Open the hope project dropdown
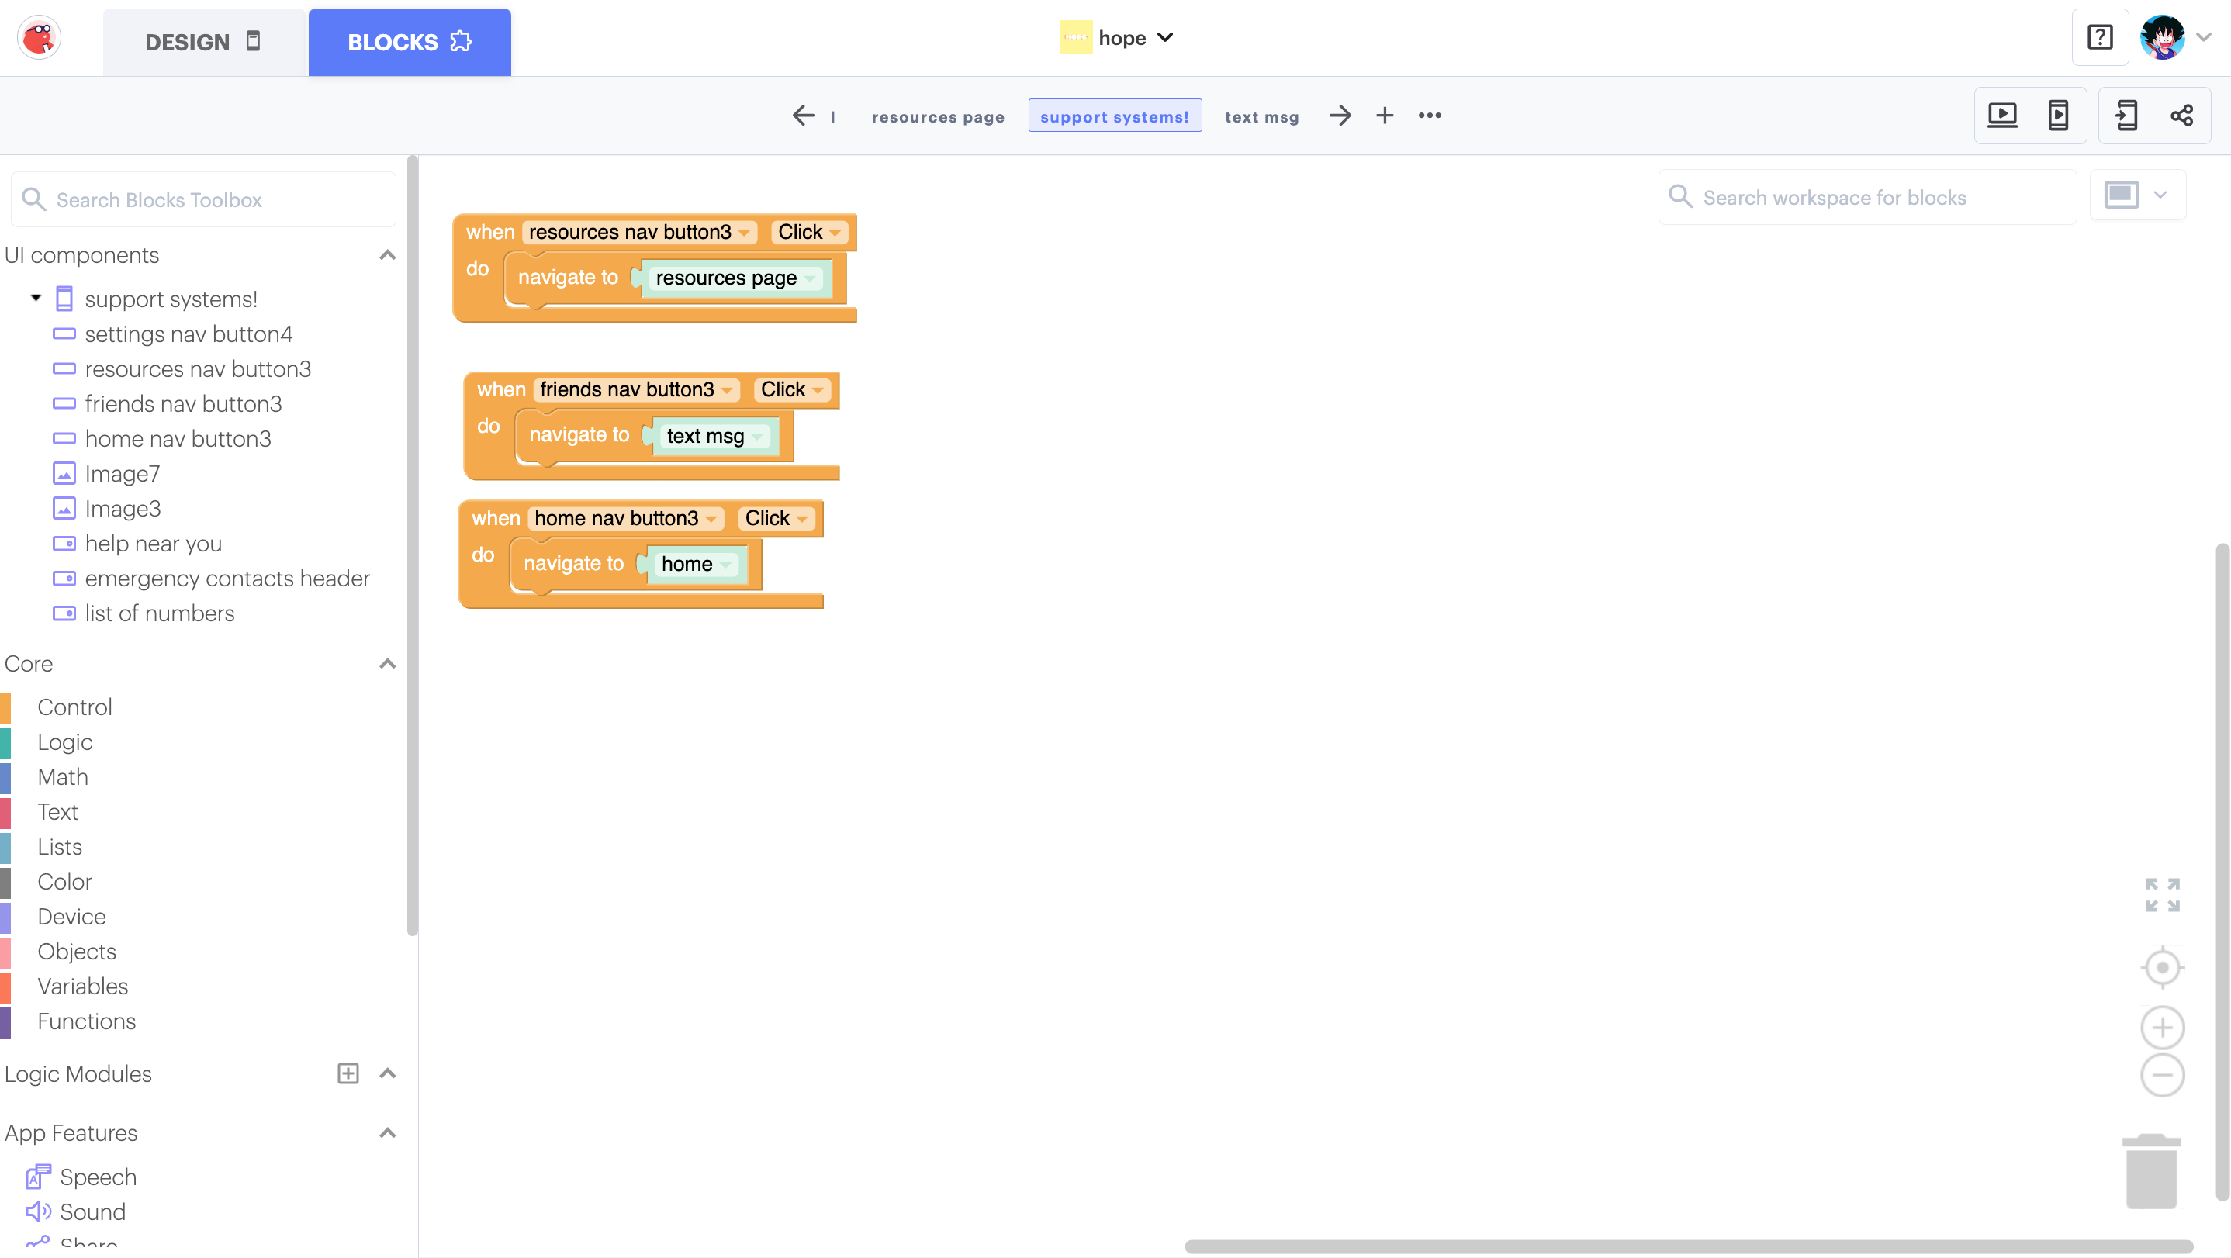2231x1258 pixels. click(x=1165, y=38)
